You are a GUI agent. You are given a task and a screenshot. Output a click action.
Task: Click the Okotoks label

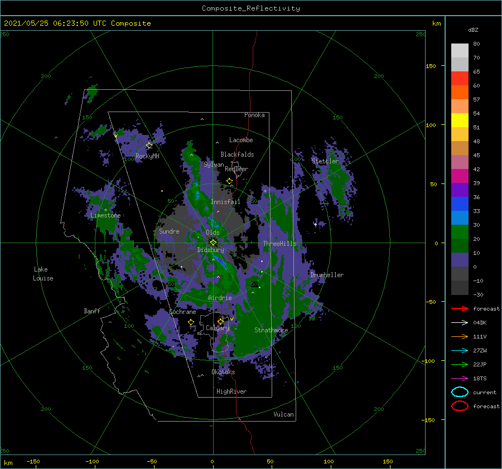[x=223, y=372]
